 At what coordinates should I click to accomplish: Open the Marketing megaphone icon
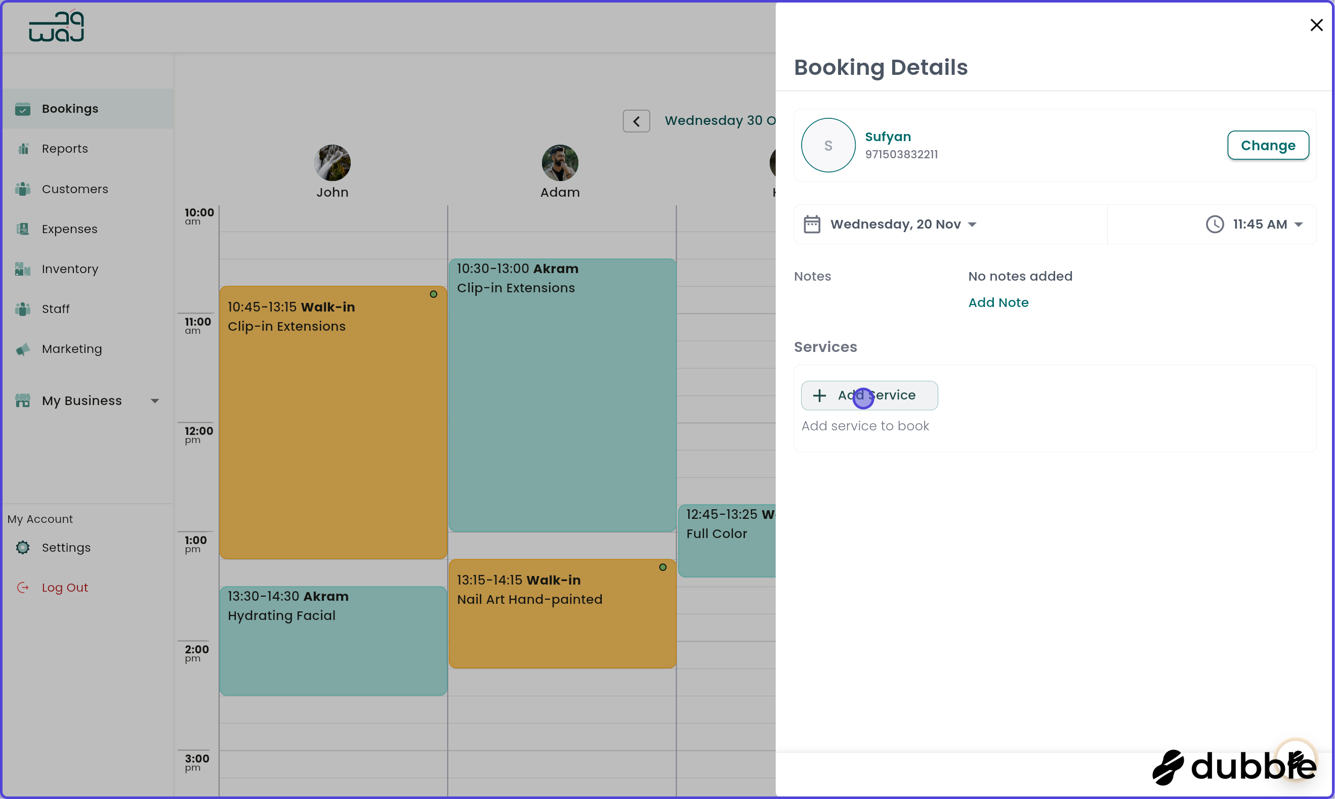(23, 349)
